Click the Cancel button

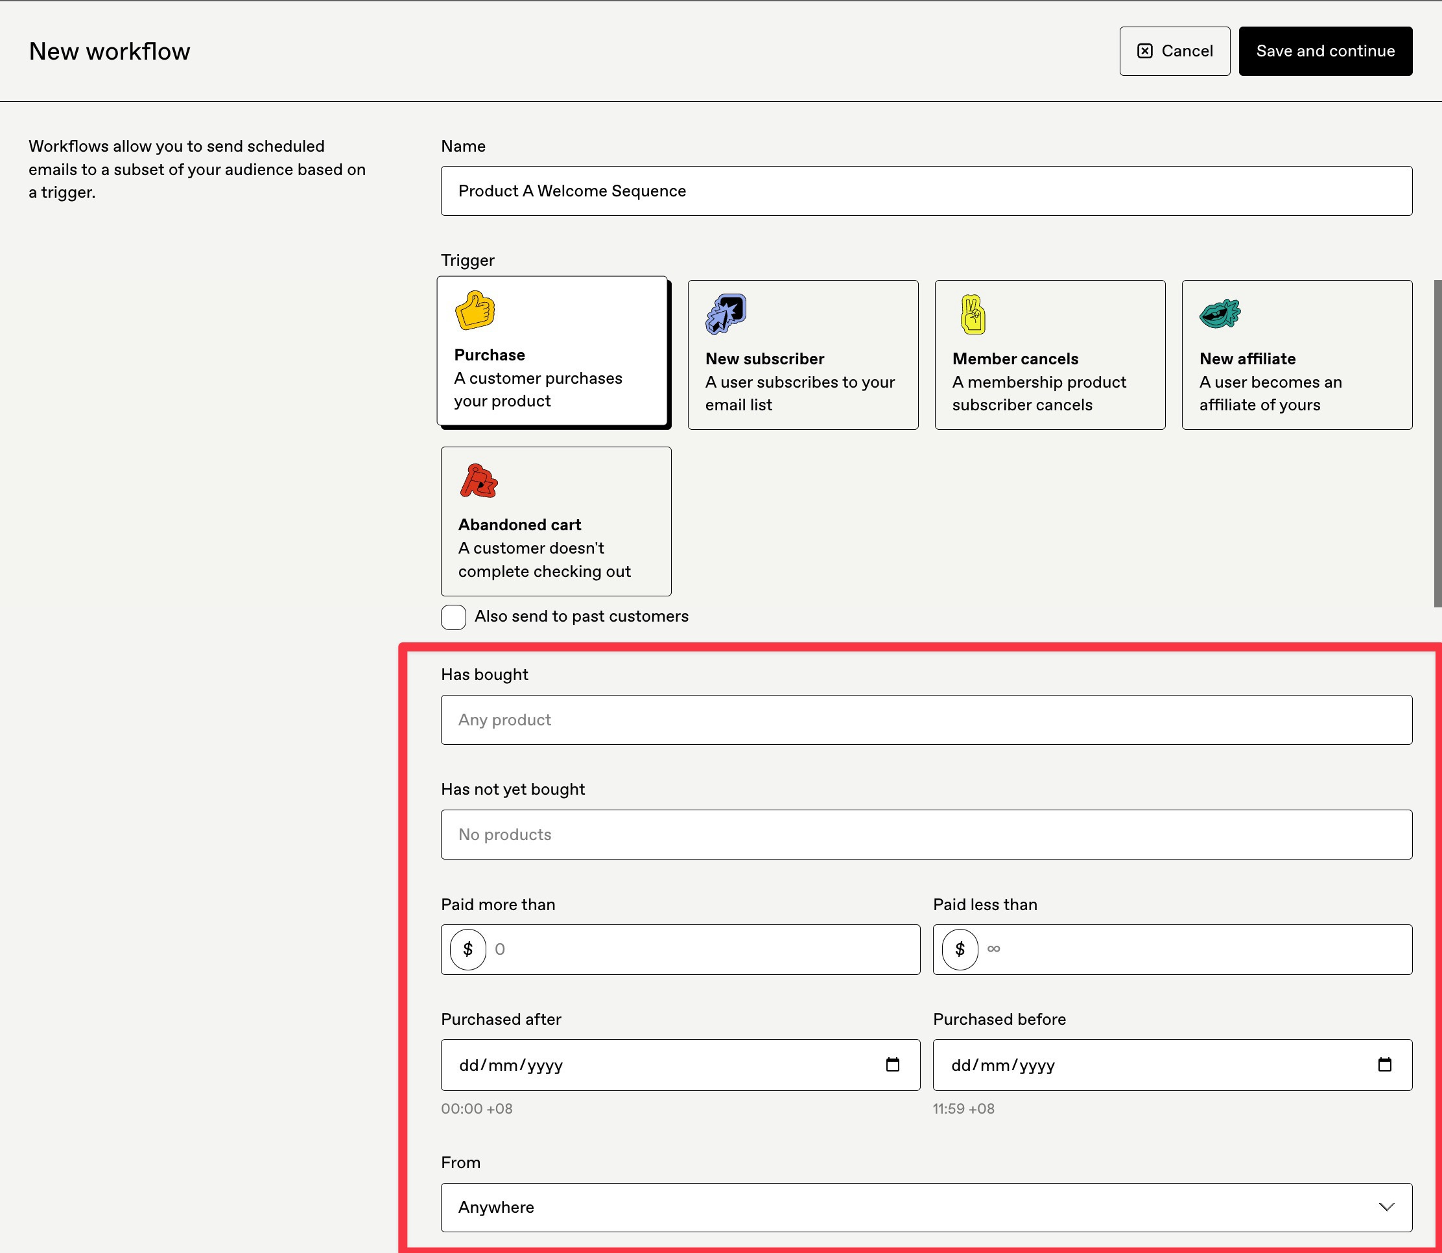[x=1174, y=51]
